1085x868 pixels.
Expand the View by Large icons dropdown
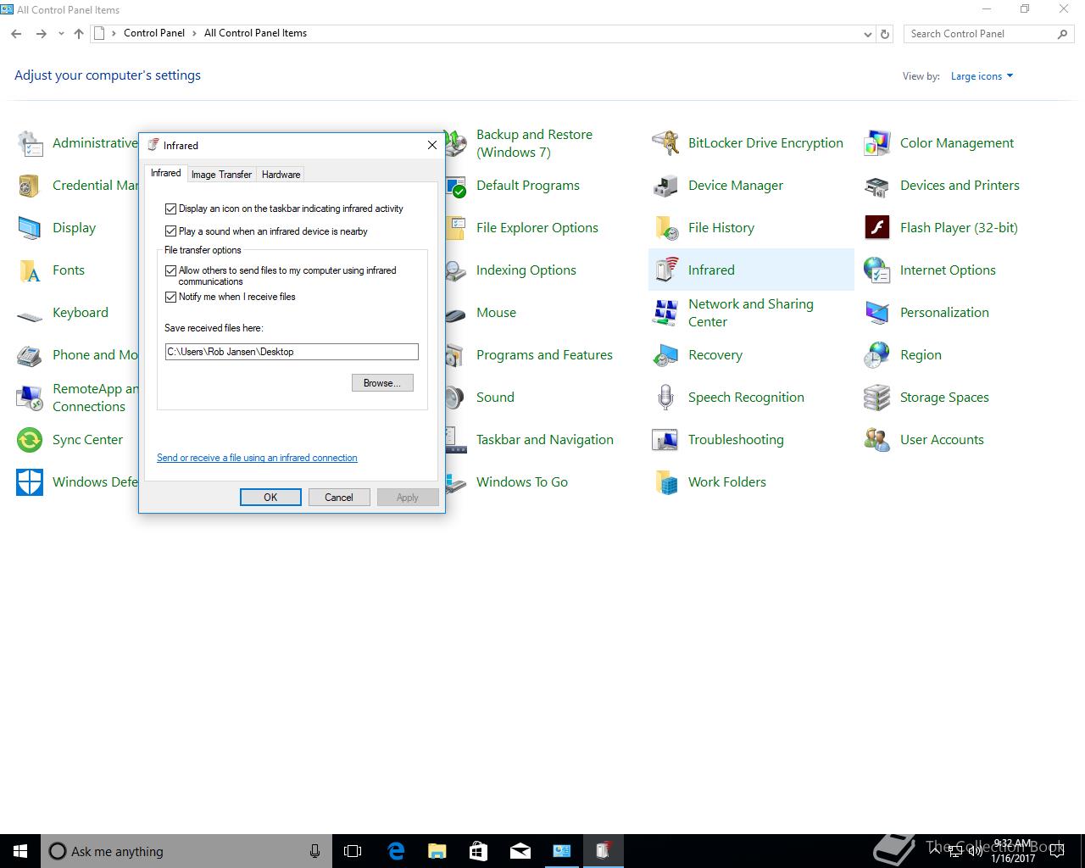click(982, 76)
